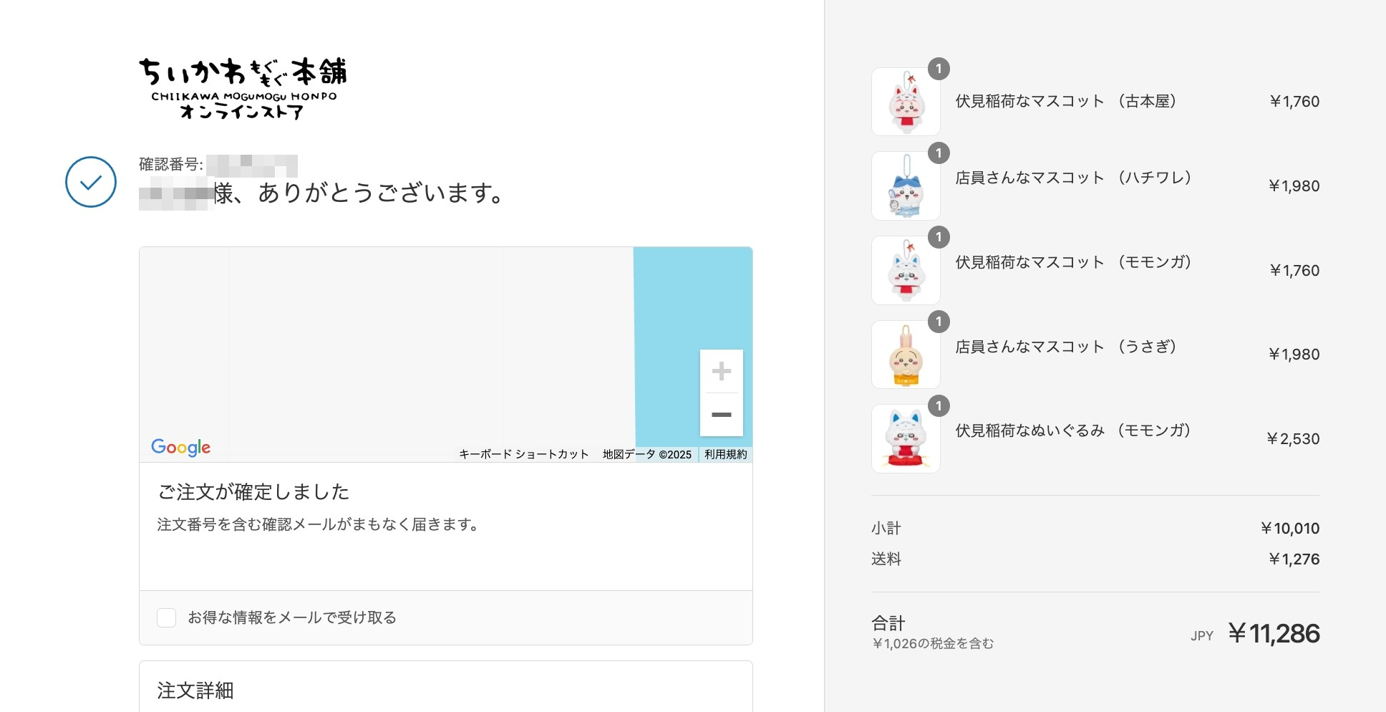Viewport: 1386px width, 712px height.
Task: Click quantity badge on ハチワレ mascot thumbnail
Action: [939, 153]
